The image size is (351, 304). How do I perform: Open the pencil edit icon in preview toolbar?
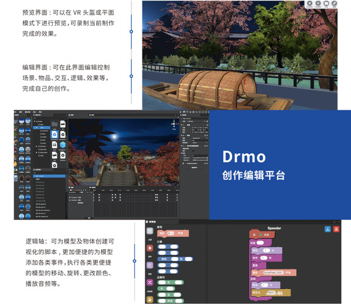[x=334, y=4]
